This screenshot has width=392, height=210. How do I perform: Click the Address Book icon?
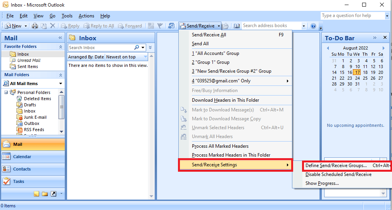pos(237,26)
